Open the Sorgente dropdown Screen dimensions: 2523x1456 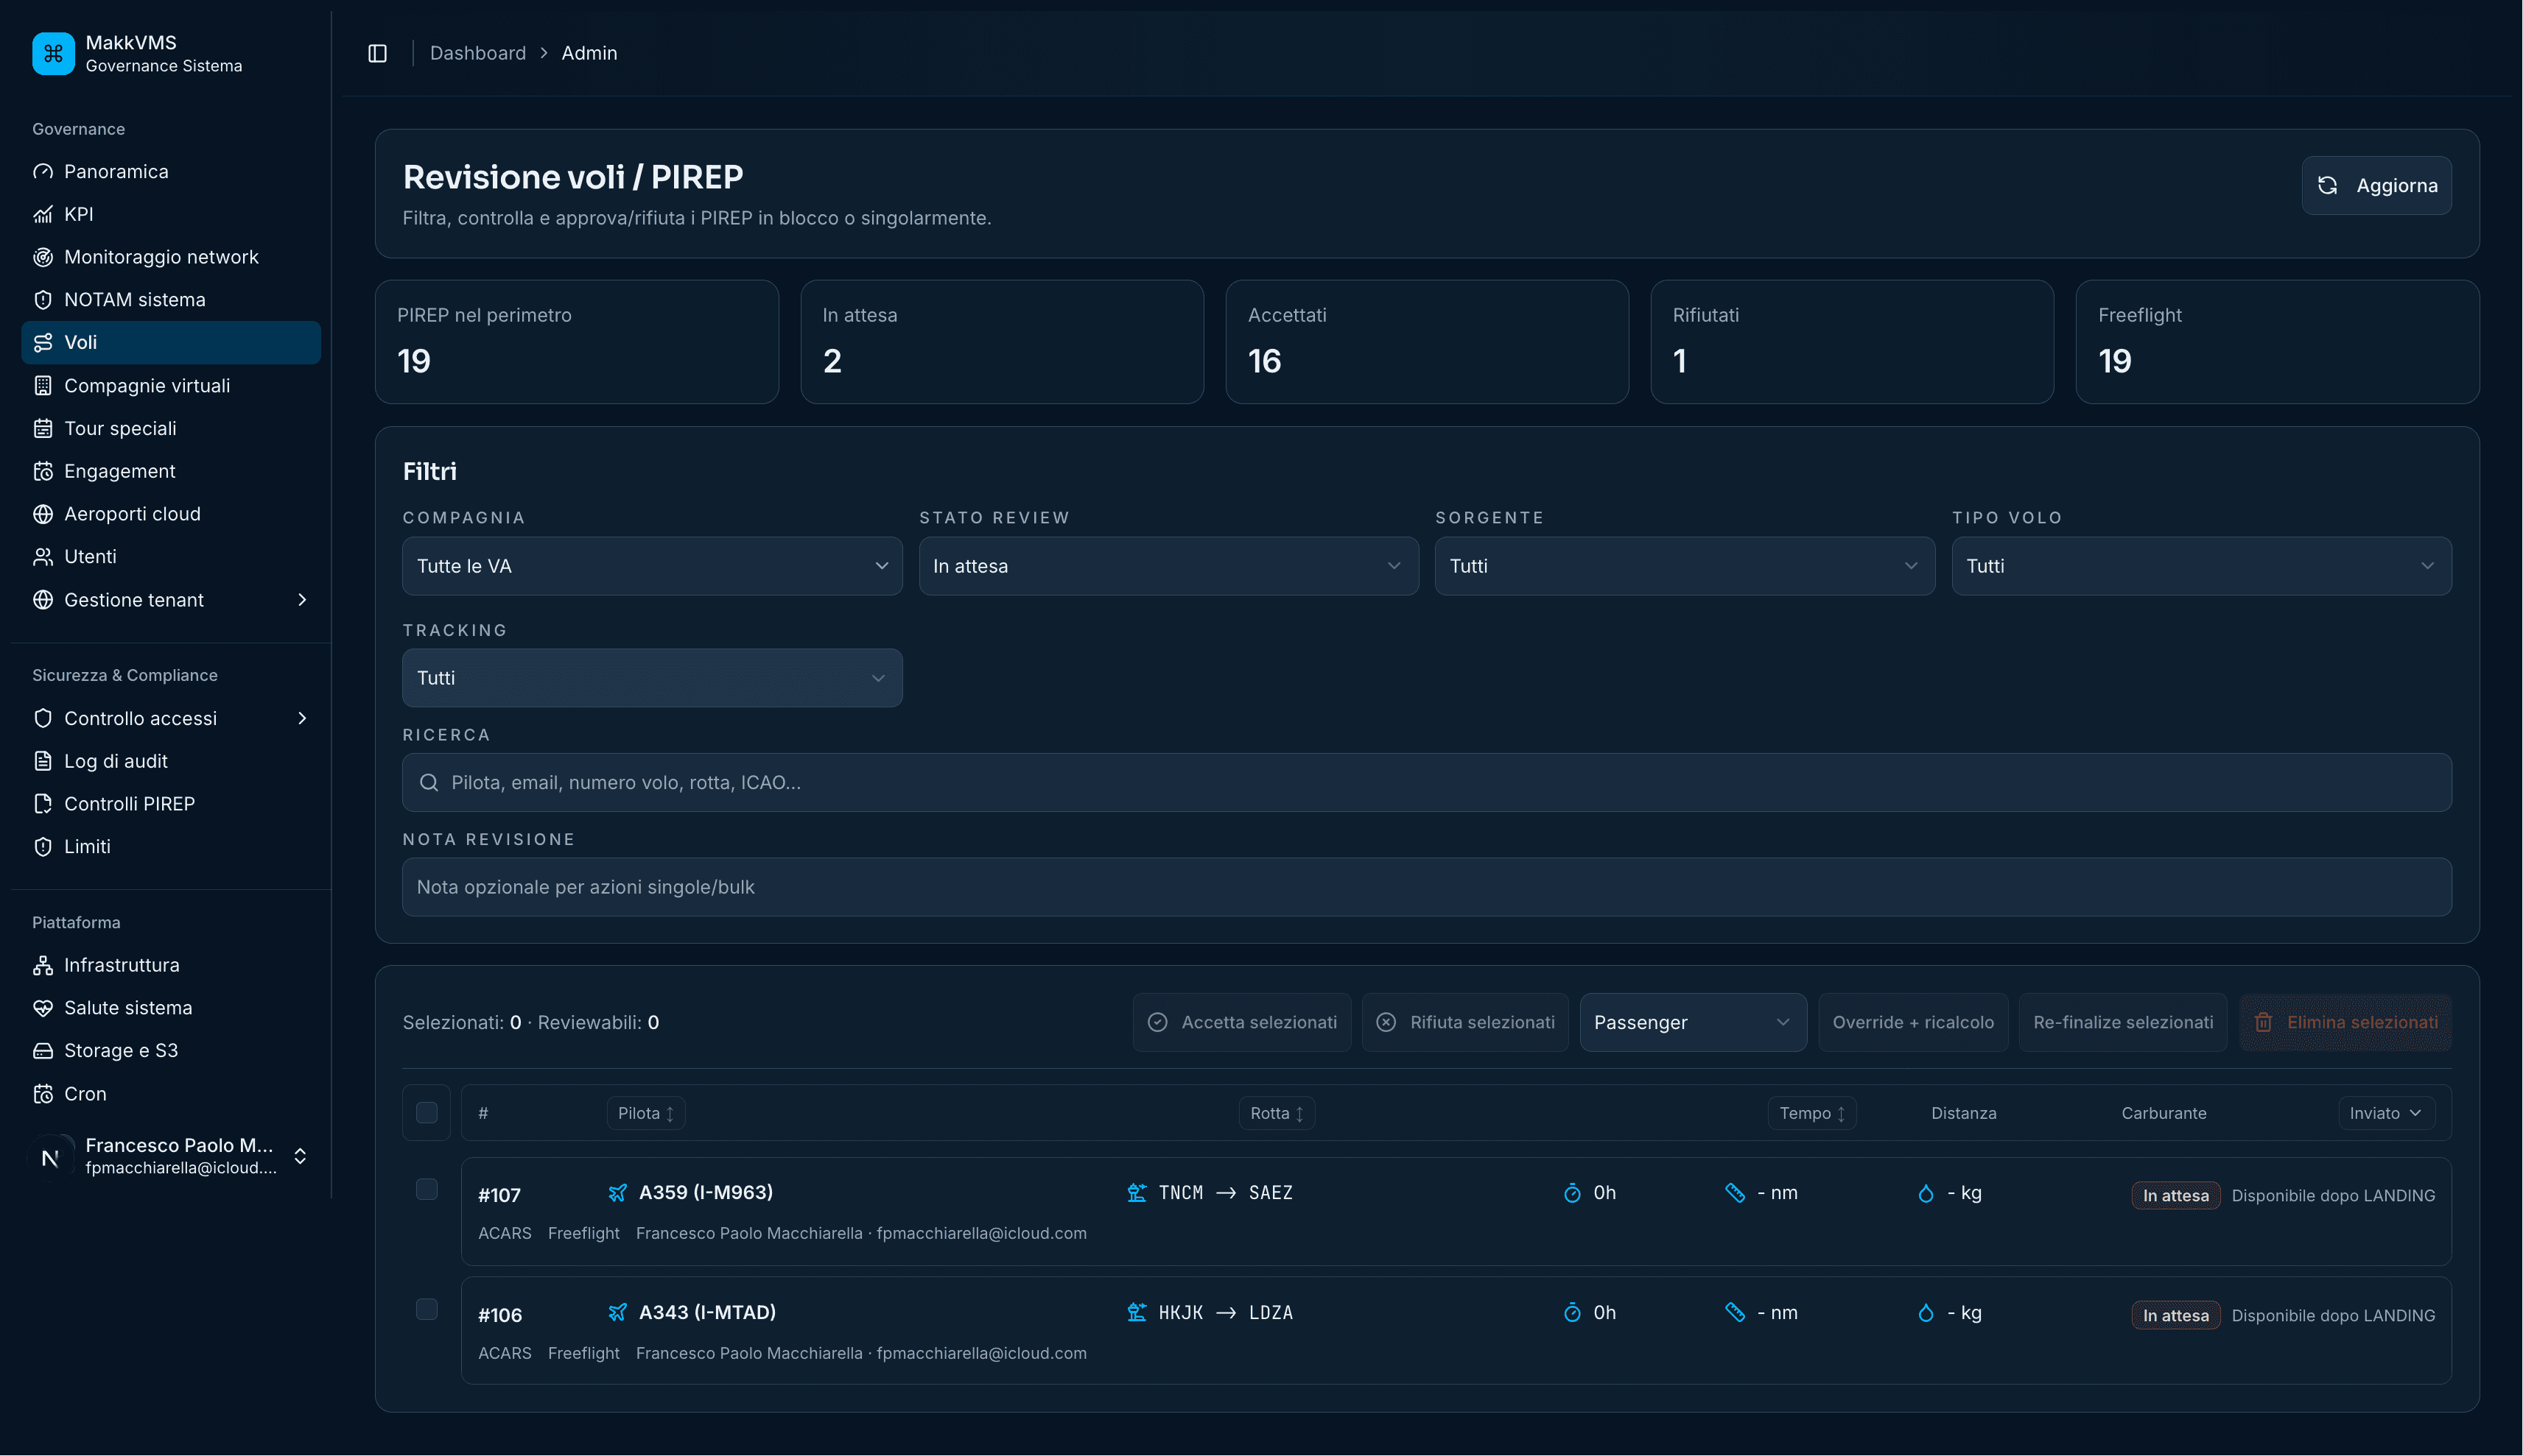1685,566
